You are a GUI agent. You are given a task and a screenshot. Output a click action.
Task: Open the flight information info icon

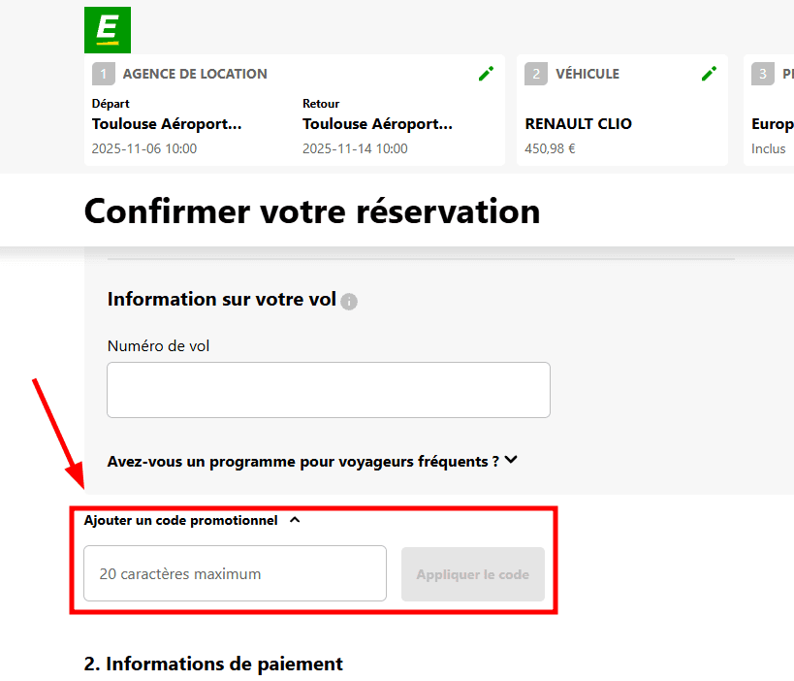click(349, 302)
